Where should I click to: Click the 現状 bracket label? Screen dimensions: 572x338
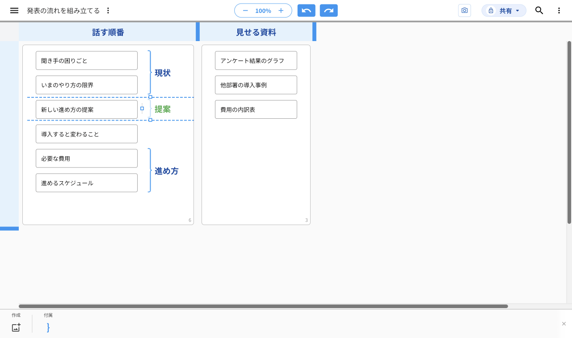(x=163, y=73)
